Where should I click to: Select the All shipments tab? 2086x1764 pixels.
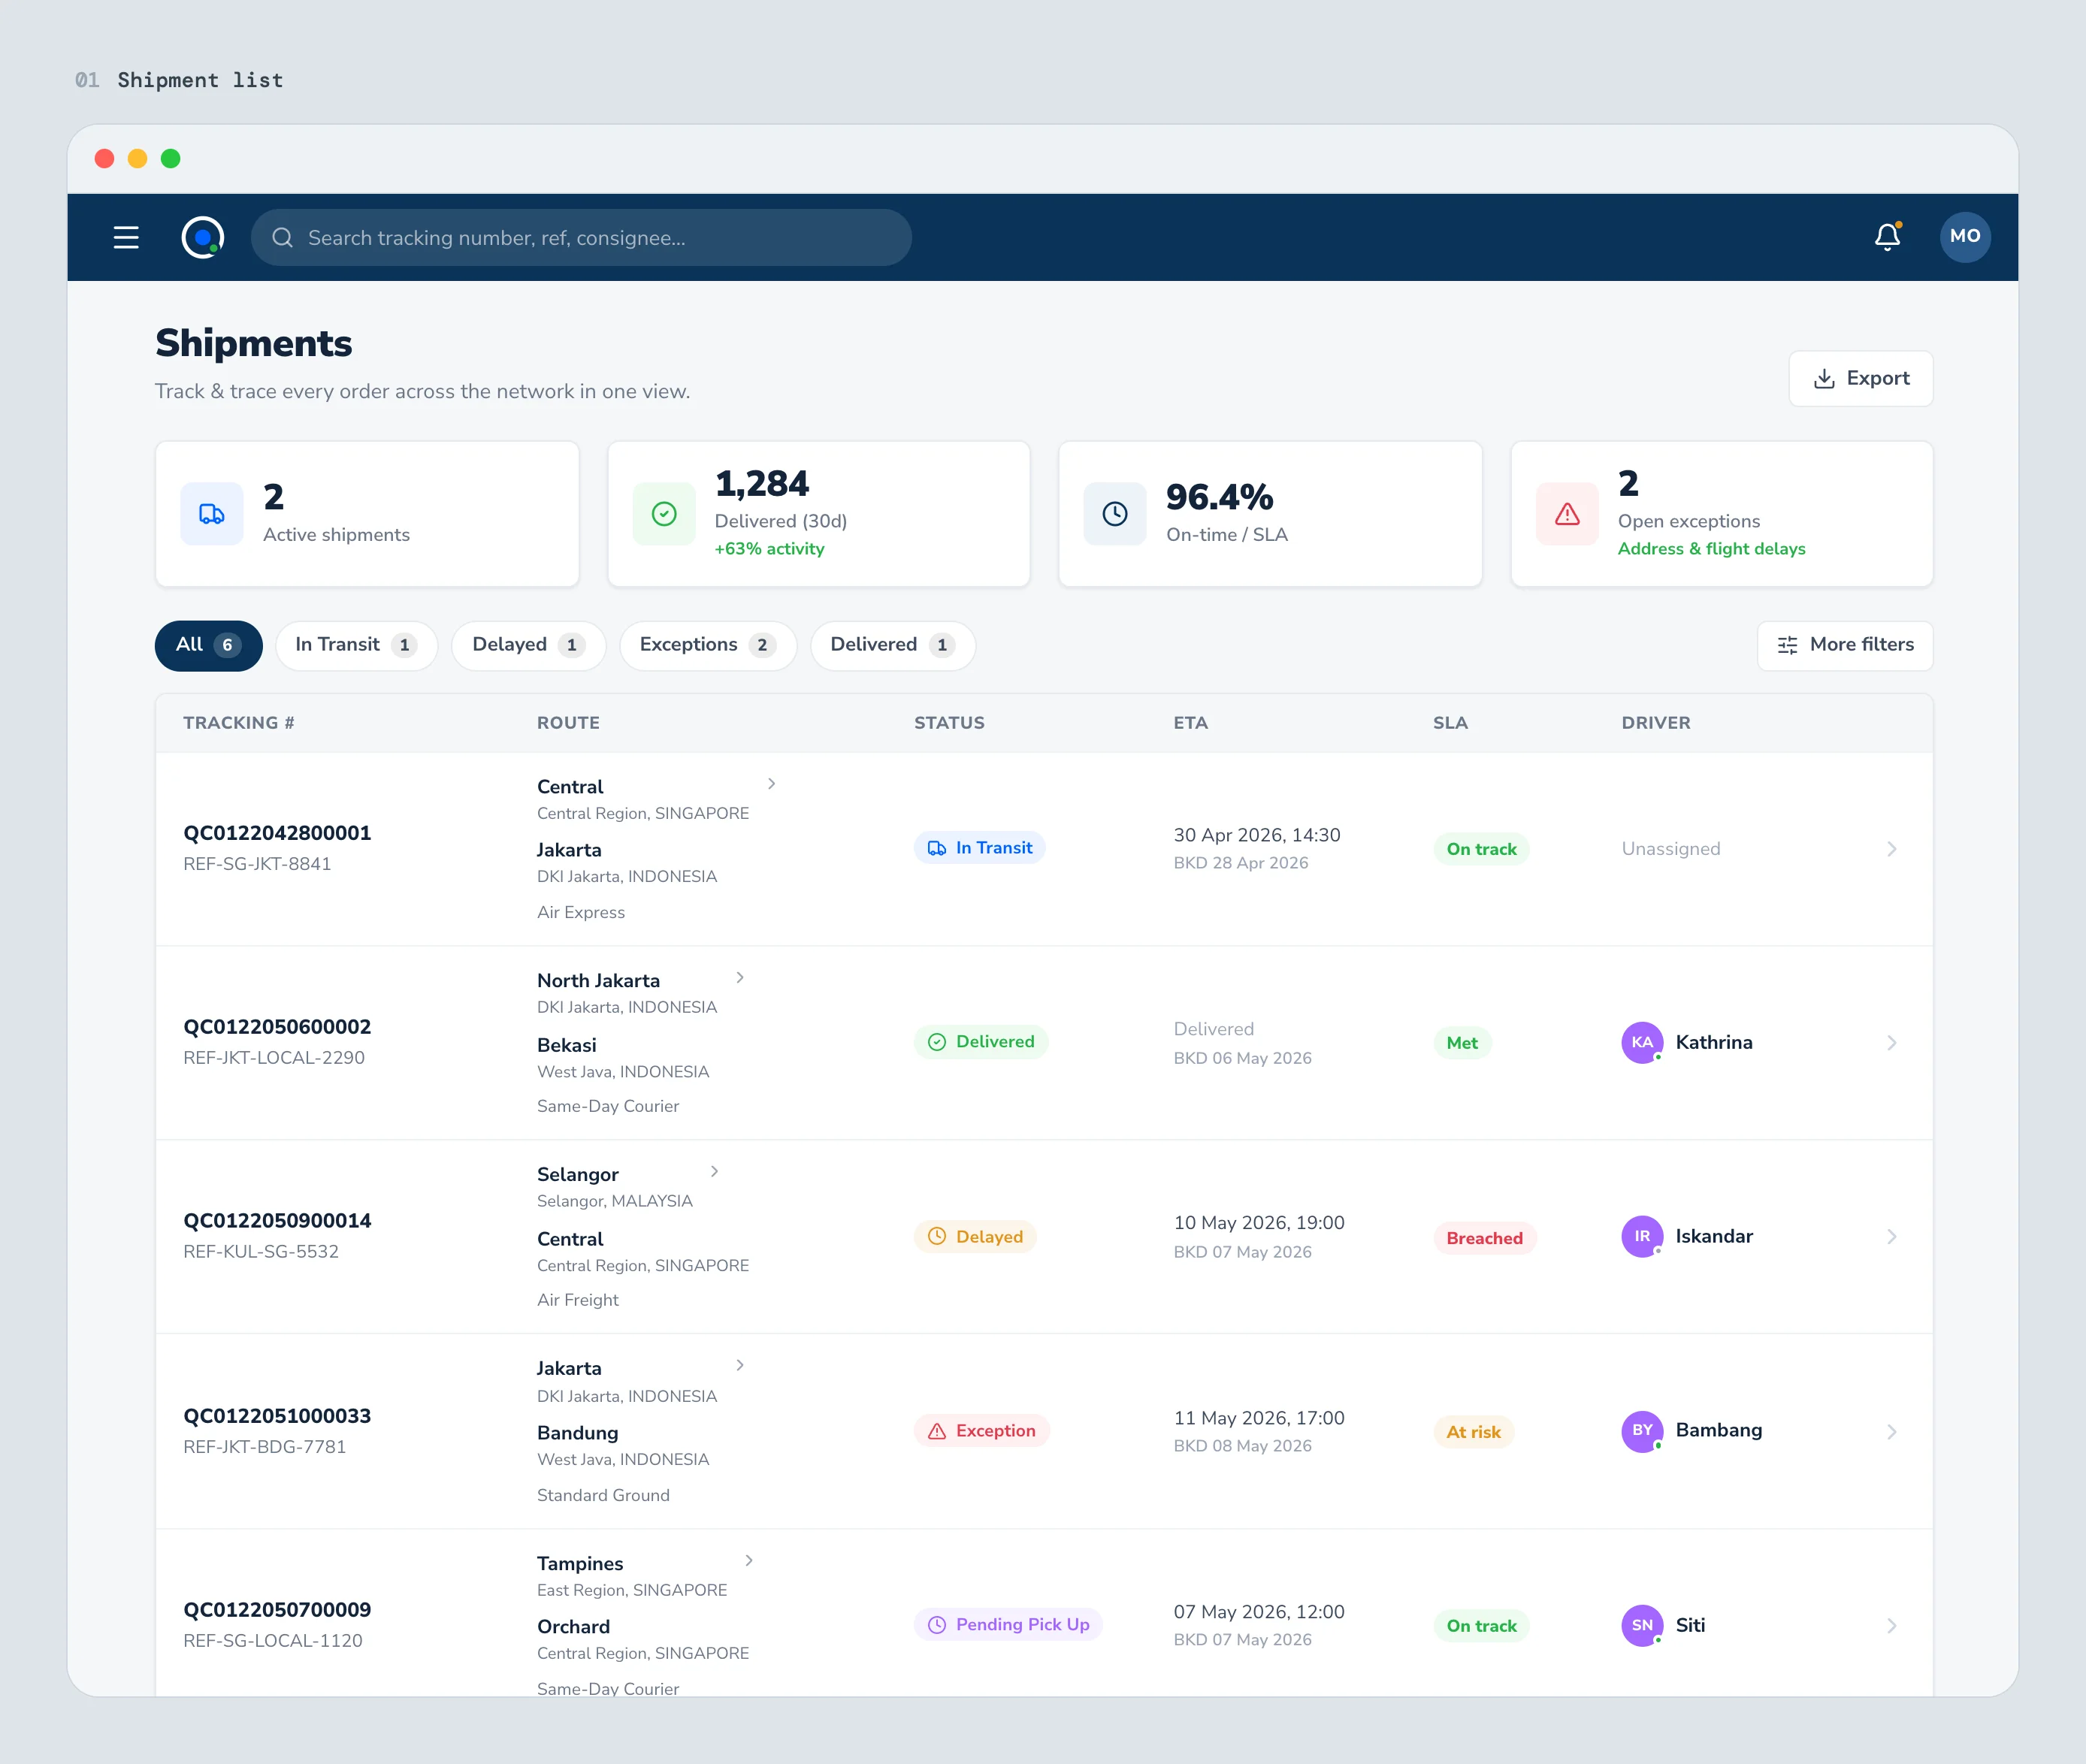pos(208,645)
